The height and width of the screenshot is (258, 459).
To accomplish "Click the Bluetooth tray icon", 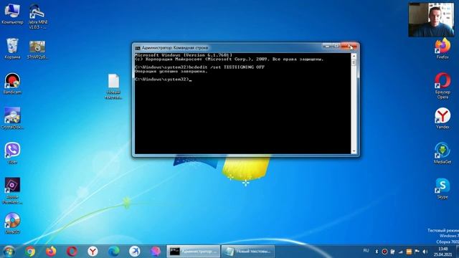I will click(x=377, y=252).
